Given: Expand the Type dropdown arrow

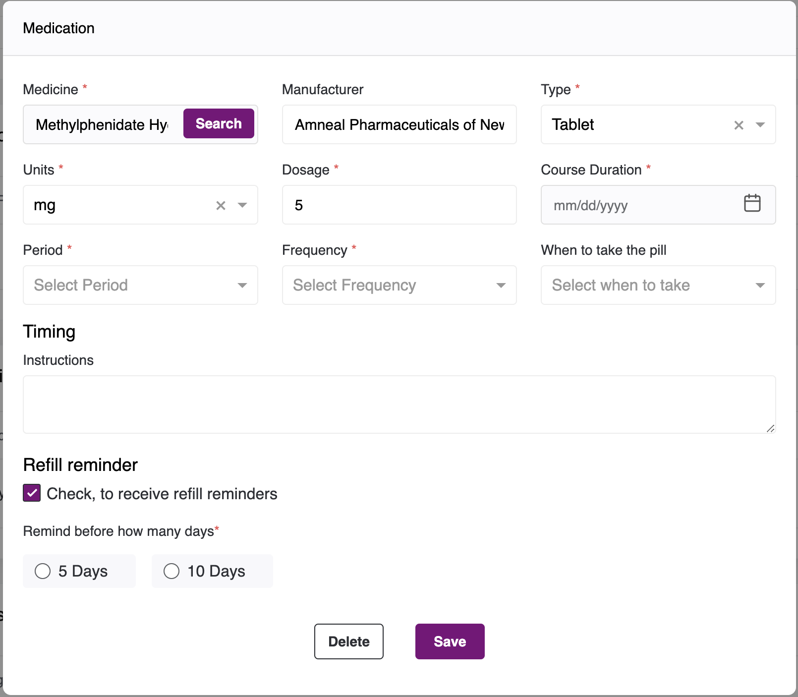Looking at the screenshot, I should (x=760, y=125).
